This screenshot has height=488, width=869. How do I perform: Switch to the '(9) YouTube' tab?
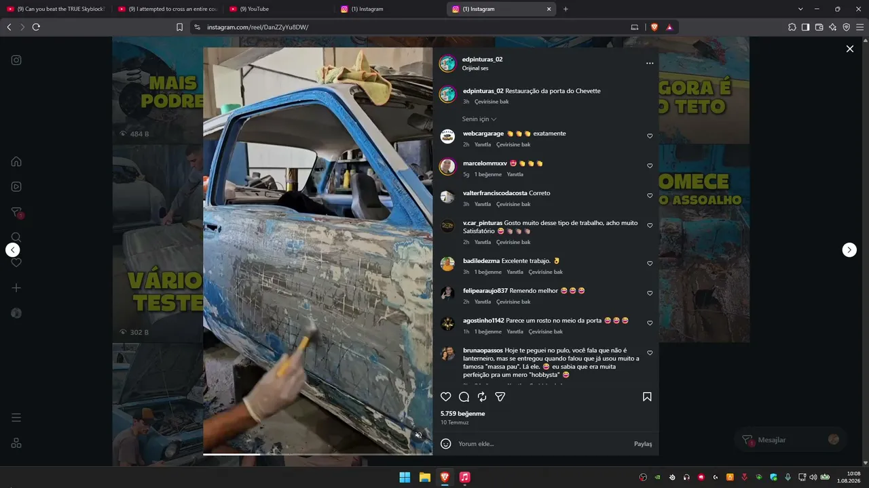click(x=278, y=9)
